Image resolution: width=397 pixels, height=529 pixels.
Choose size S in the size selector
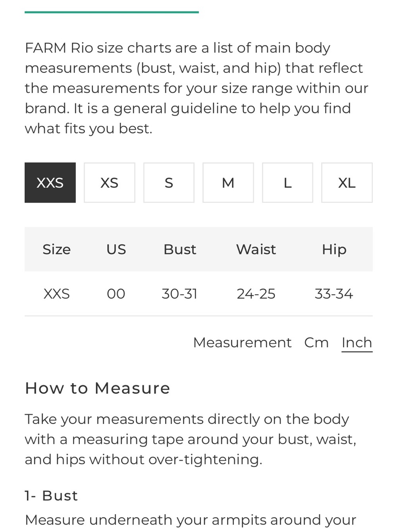click(169, 183)
